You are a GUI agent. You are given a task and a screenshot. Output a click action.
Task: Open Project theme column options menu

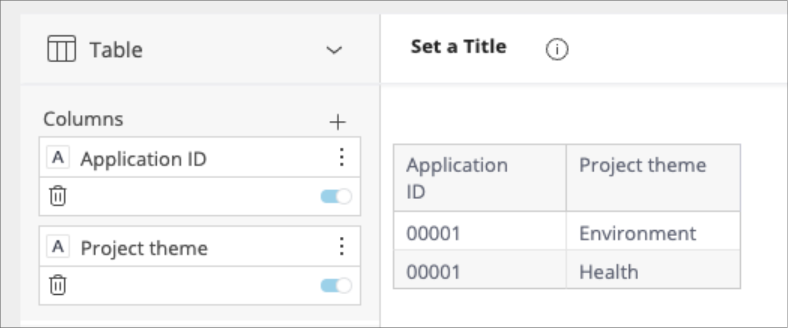tap(341, 246)
